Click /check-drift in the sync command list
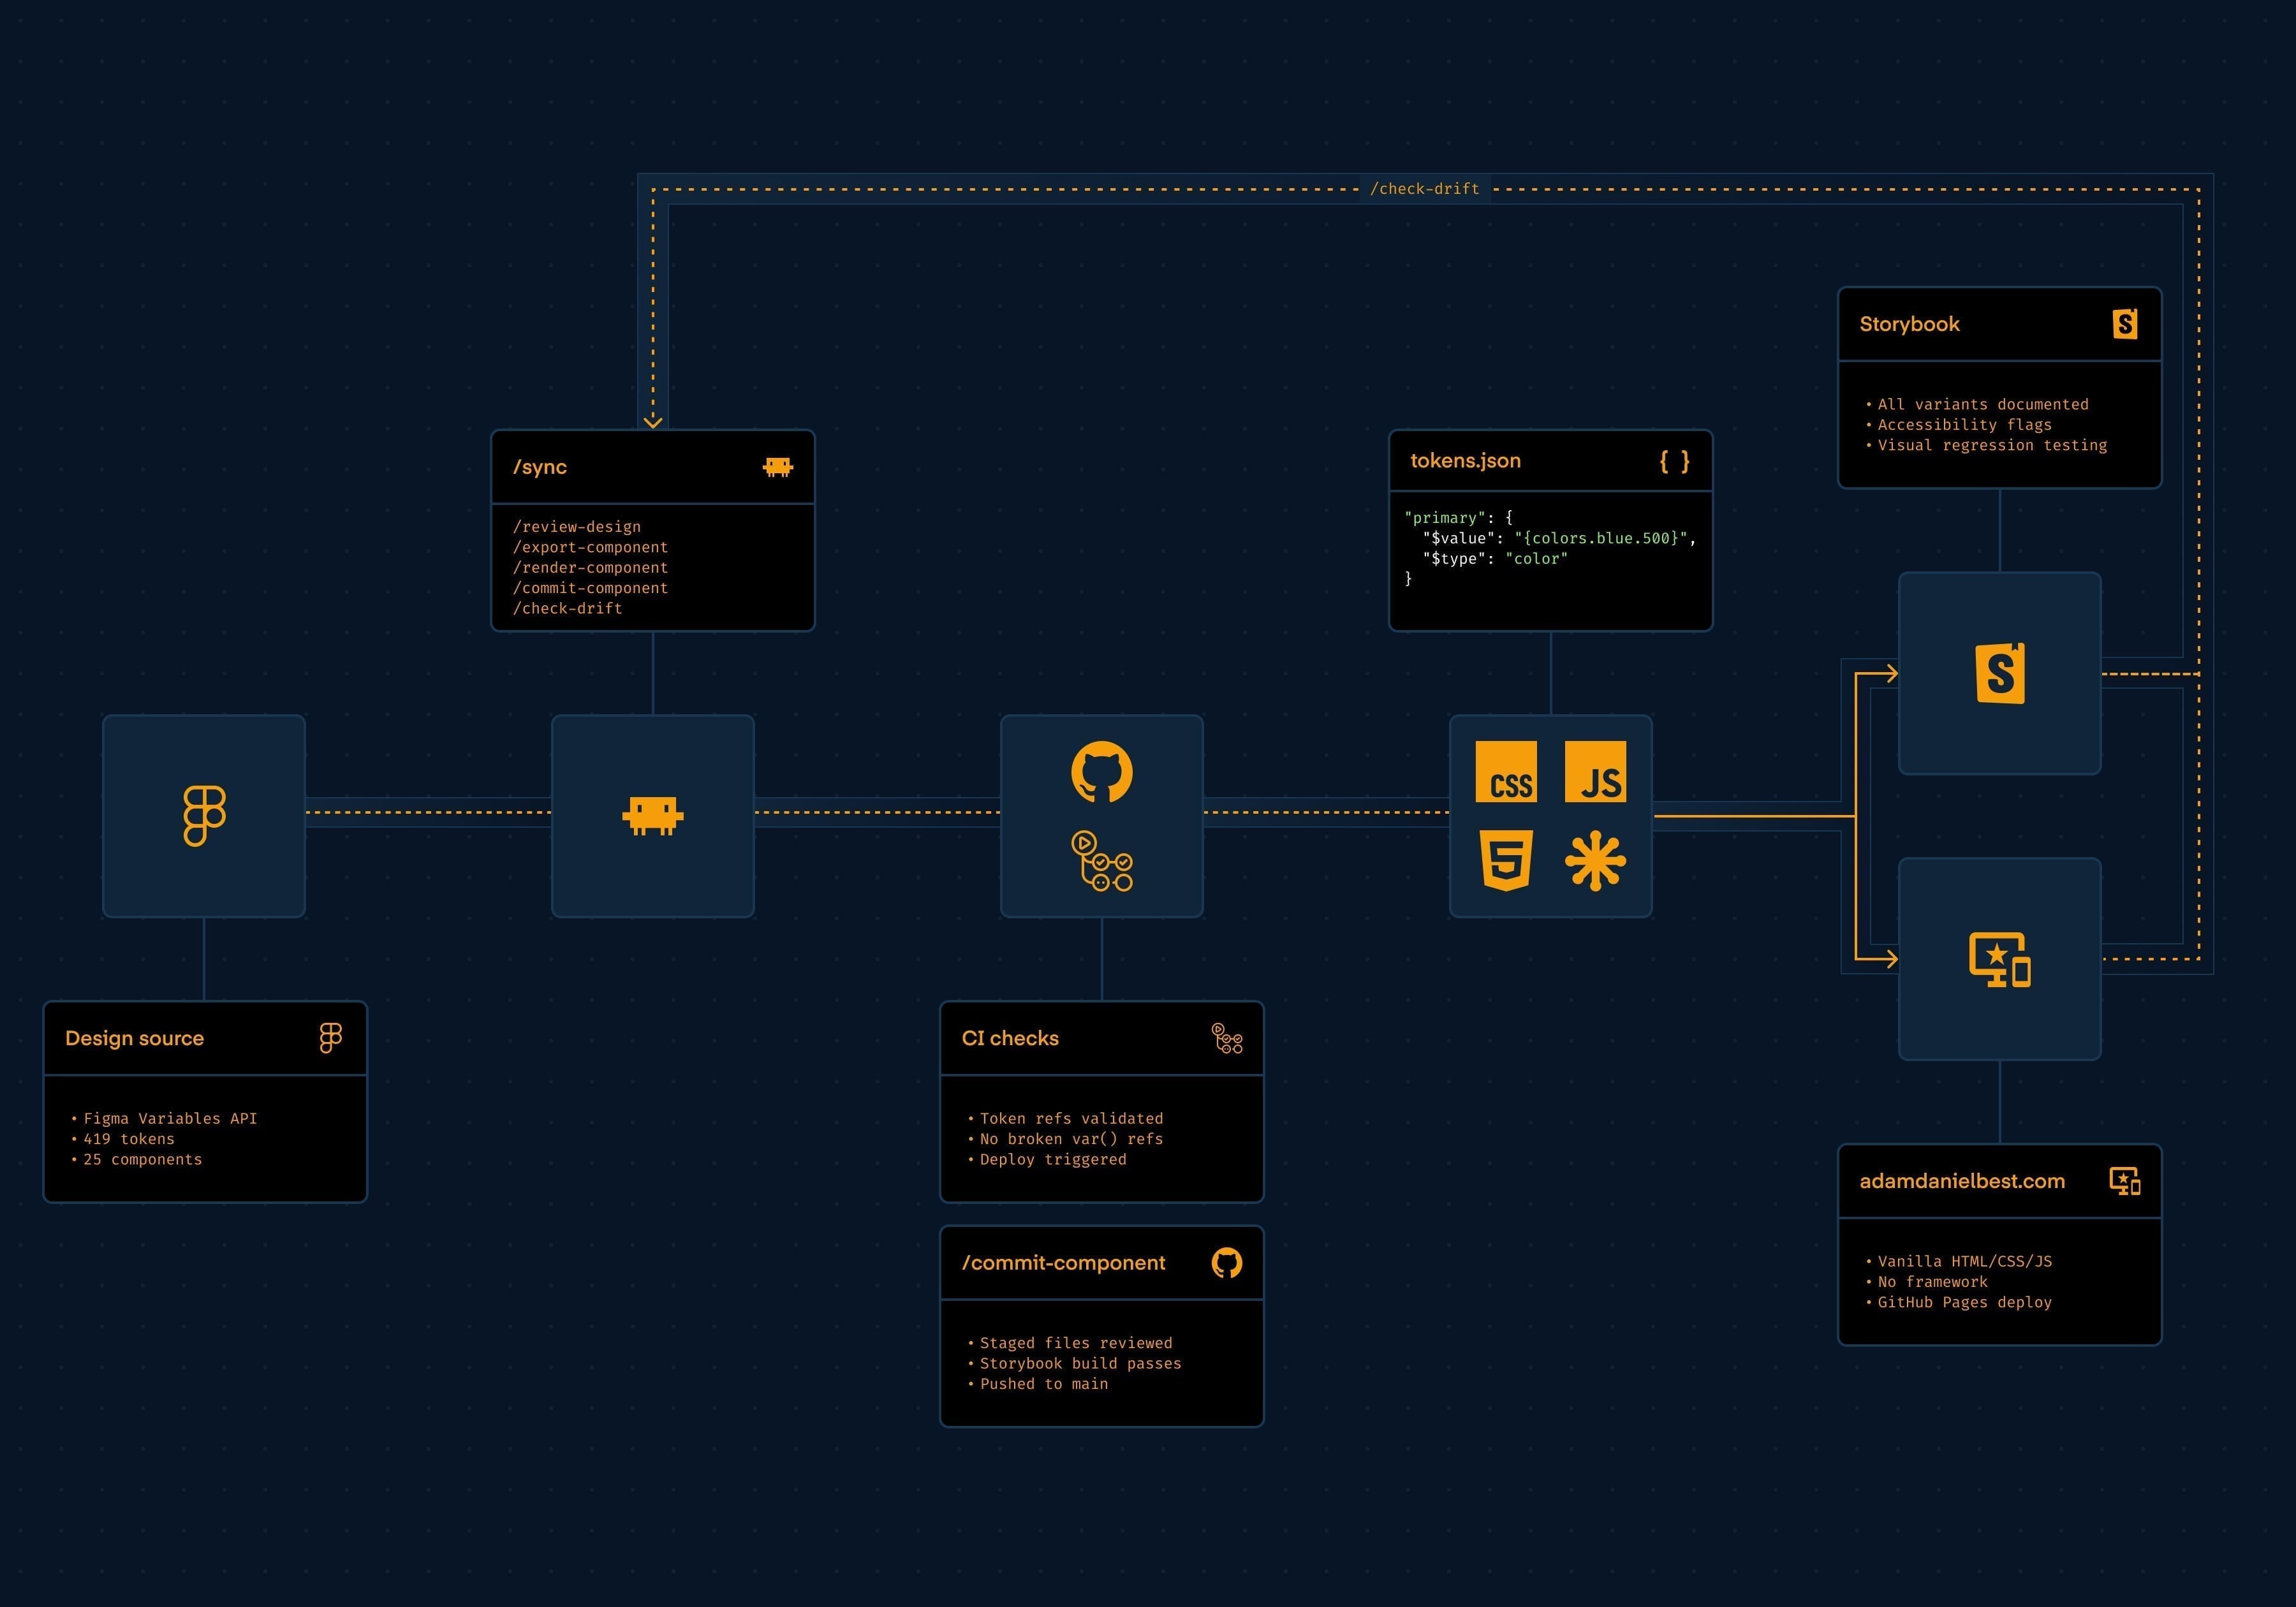The width and height of the screenshot is (2296, 1607). tap(567, 608)
